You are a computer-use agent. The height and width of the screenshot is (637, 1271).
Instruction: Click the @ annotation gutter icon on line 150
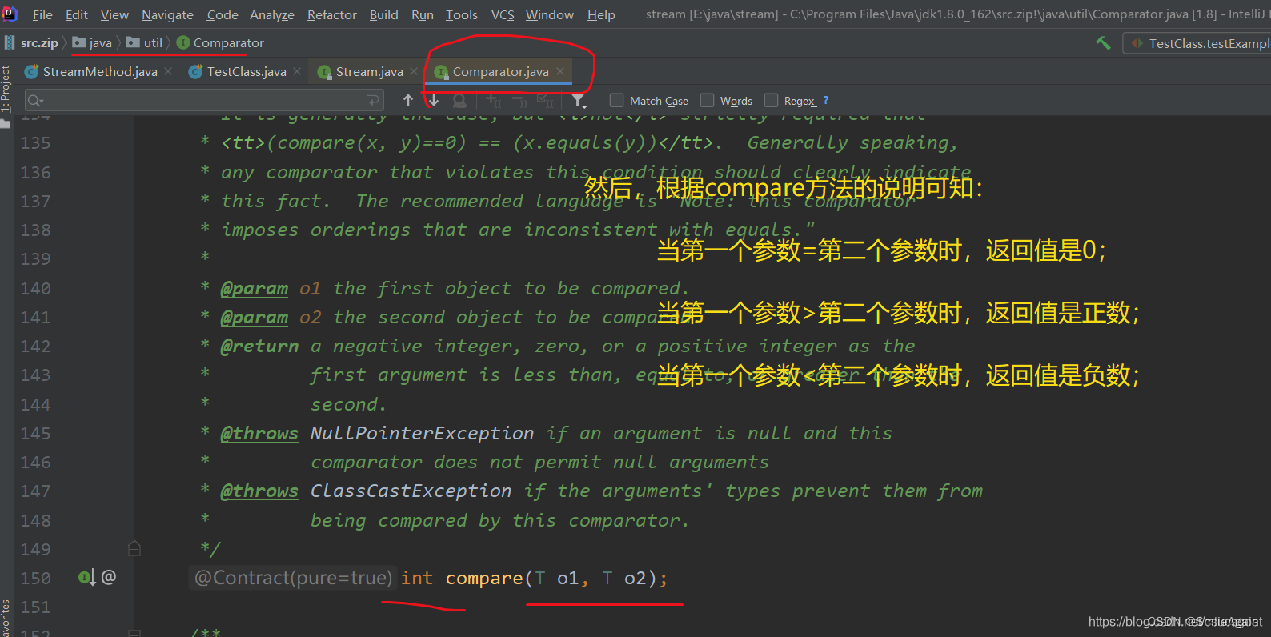coord(109,577)
